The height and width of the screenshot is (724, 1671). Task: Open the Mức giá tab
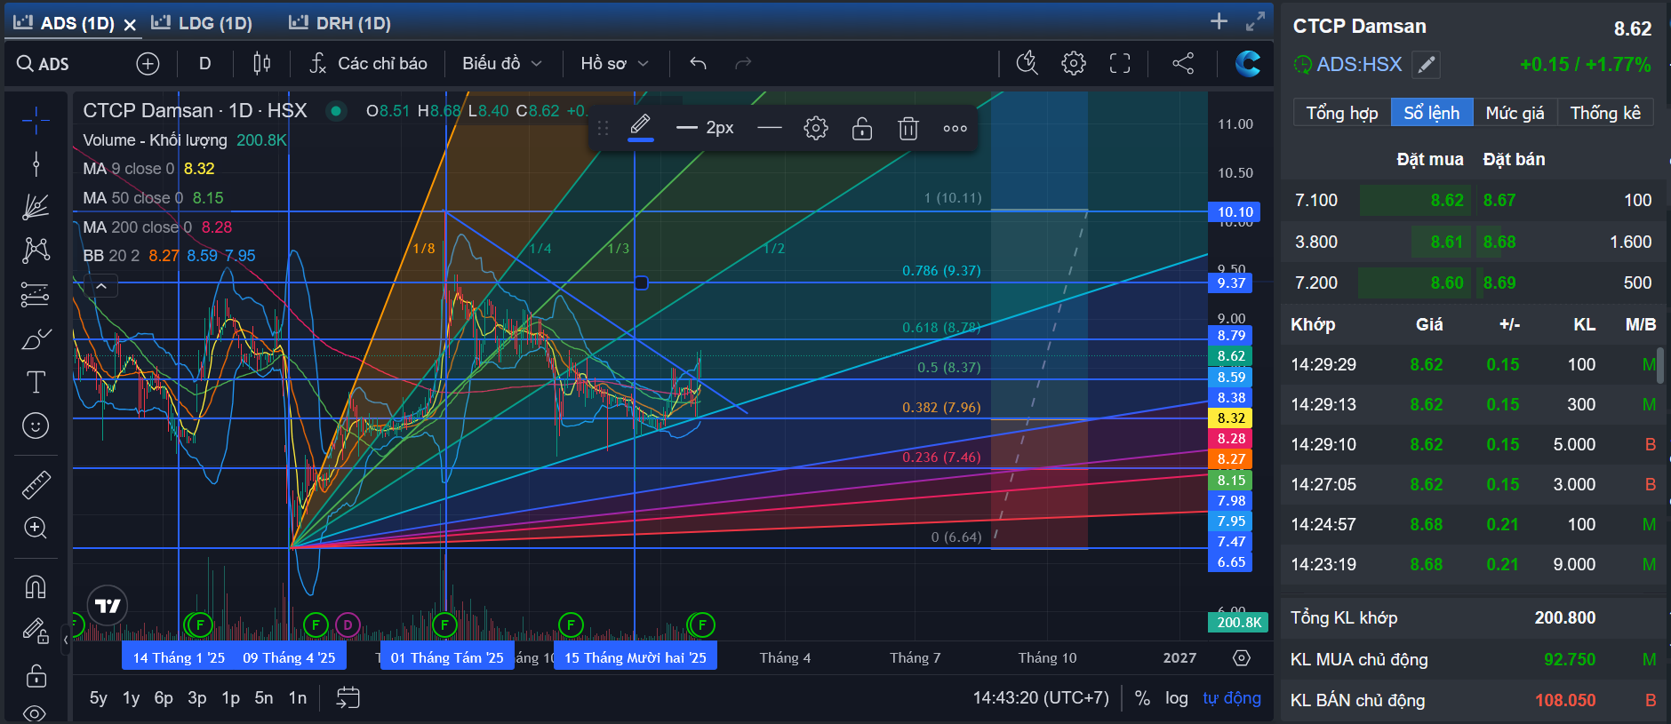click(1515, 113)
